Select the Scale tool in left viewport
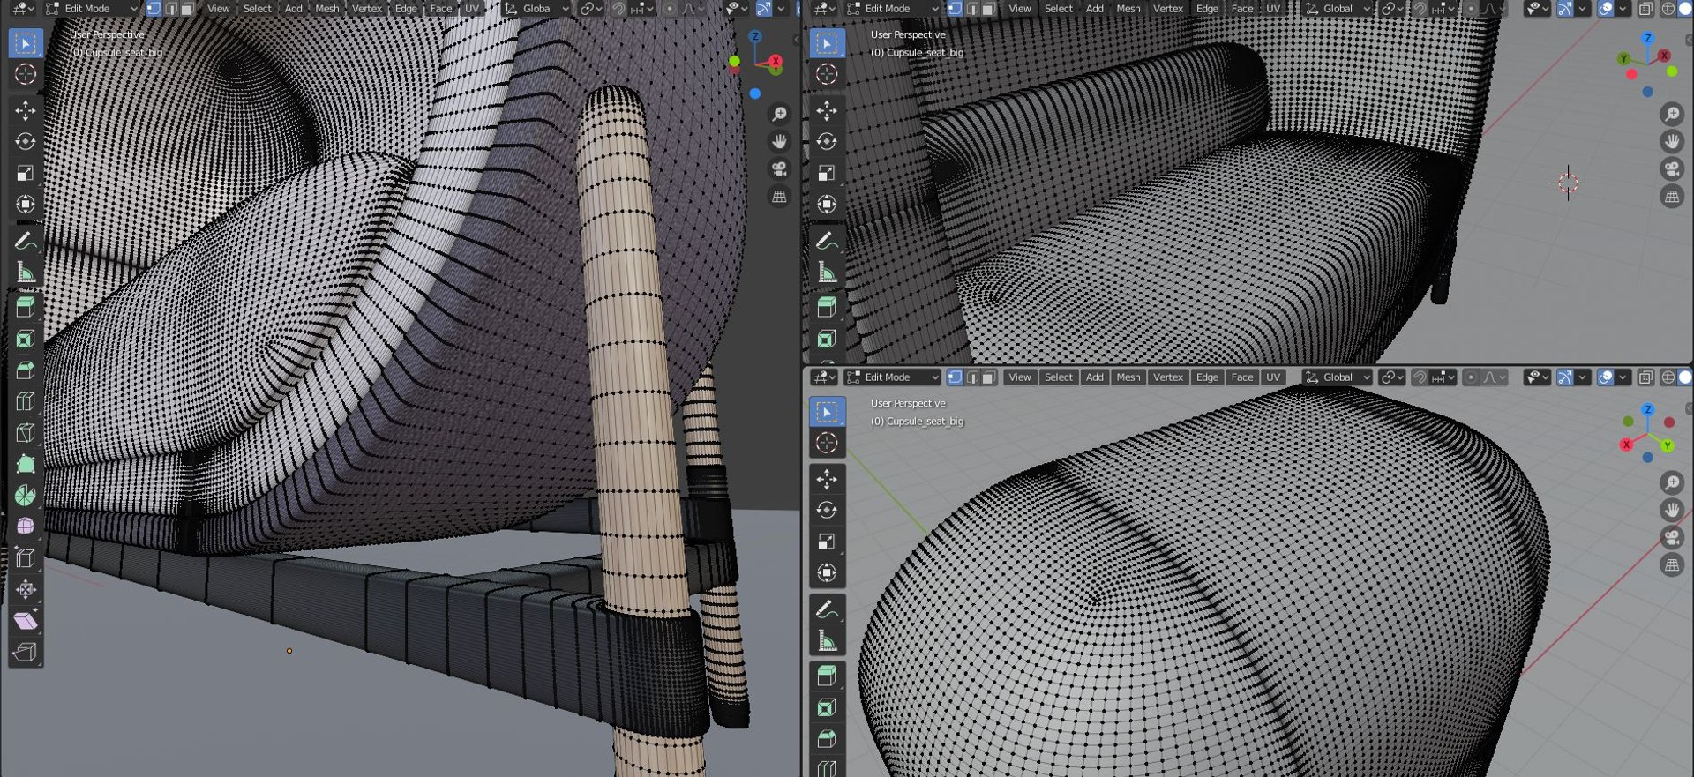The height and width of the screenshot is (777, 1694). coord(26,173)
